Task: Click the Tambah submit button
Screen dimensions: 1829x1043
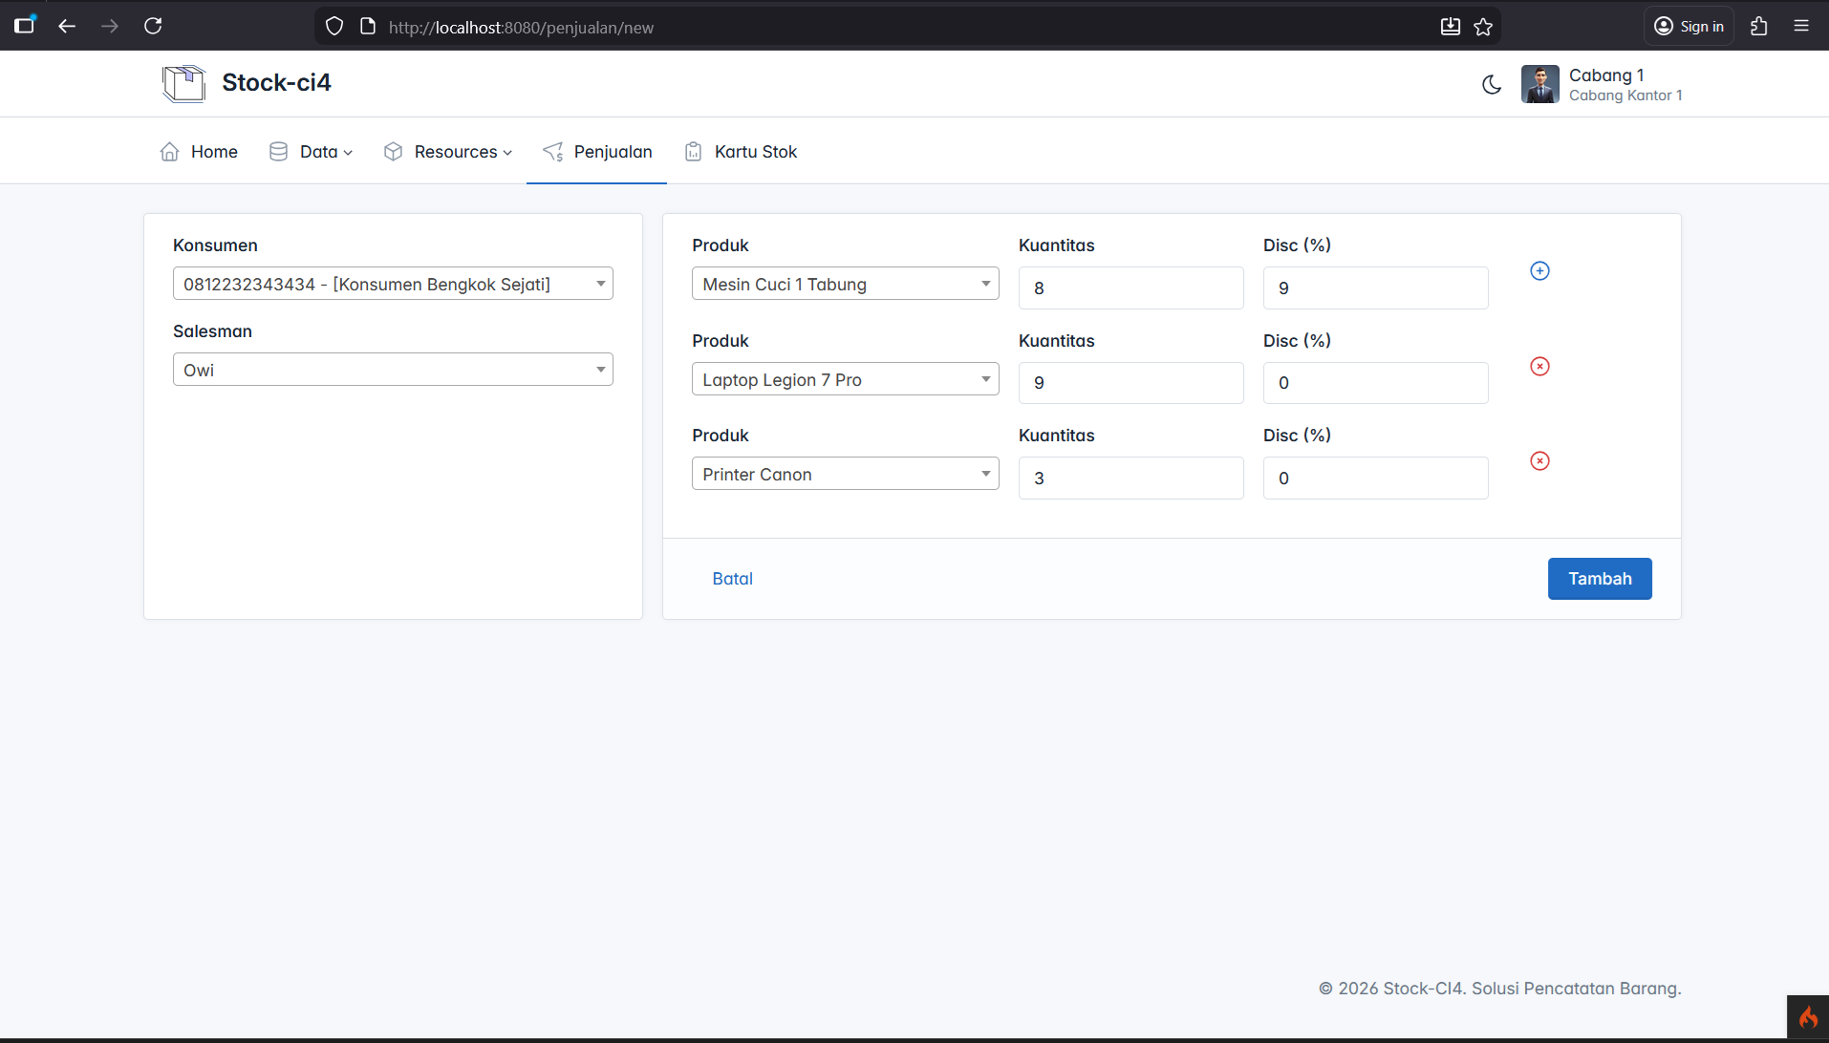Action: click(1600, 579)
